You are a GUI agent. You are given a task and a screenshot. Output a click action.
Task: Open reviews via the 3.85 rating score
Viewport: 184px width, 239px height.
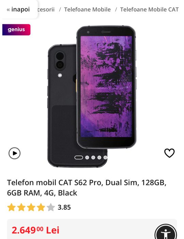pos(64,207)
